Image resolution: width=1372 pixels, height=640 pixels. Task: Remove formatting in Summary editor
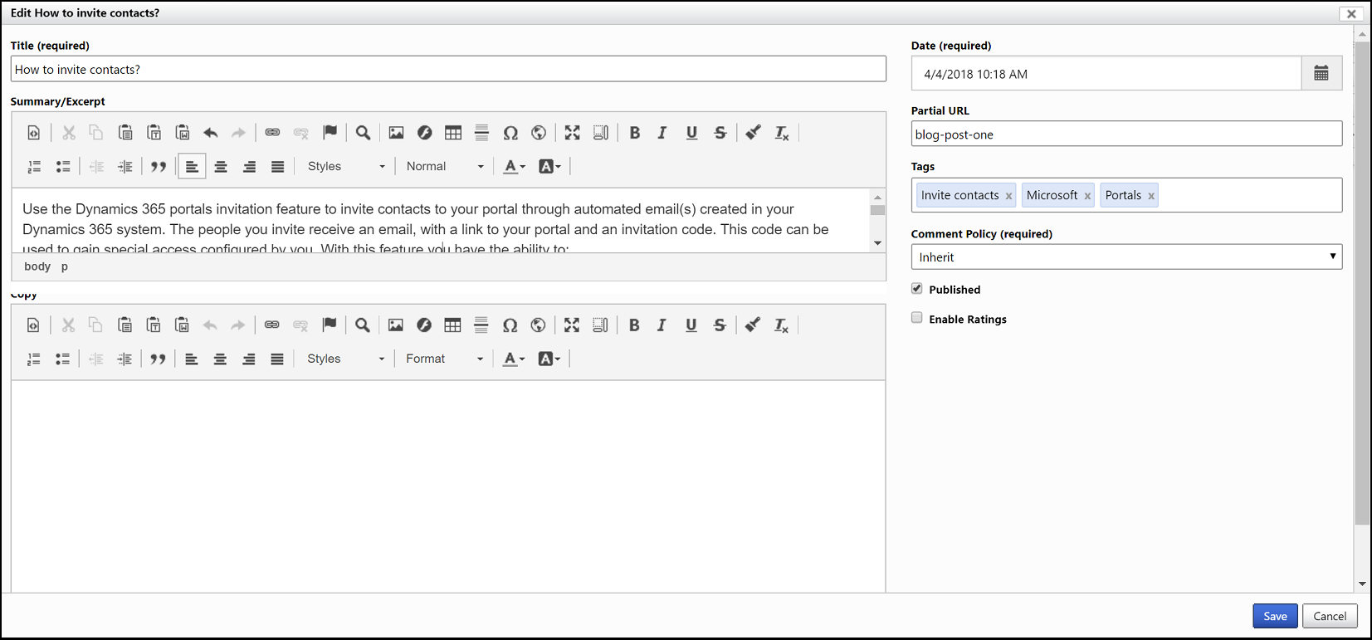click(x=782, y=133)
